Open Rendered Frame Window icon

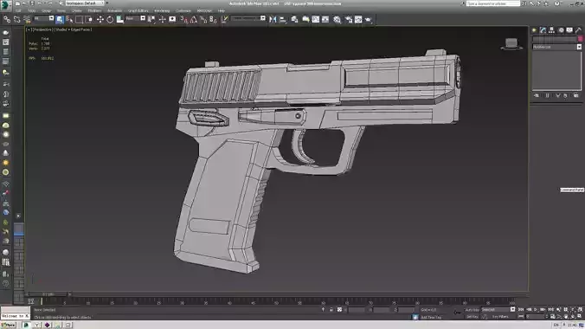point(358,19)
